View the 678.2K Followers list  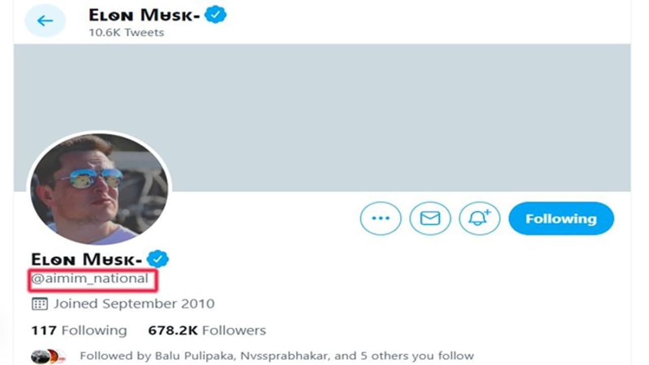pos(207,331)
